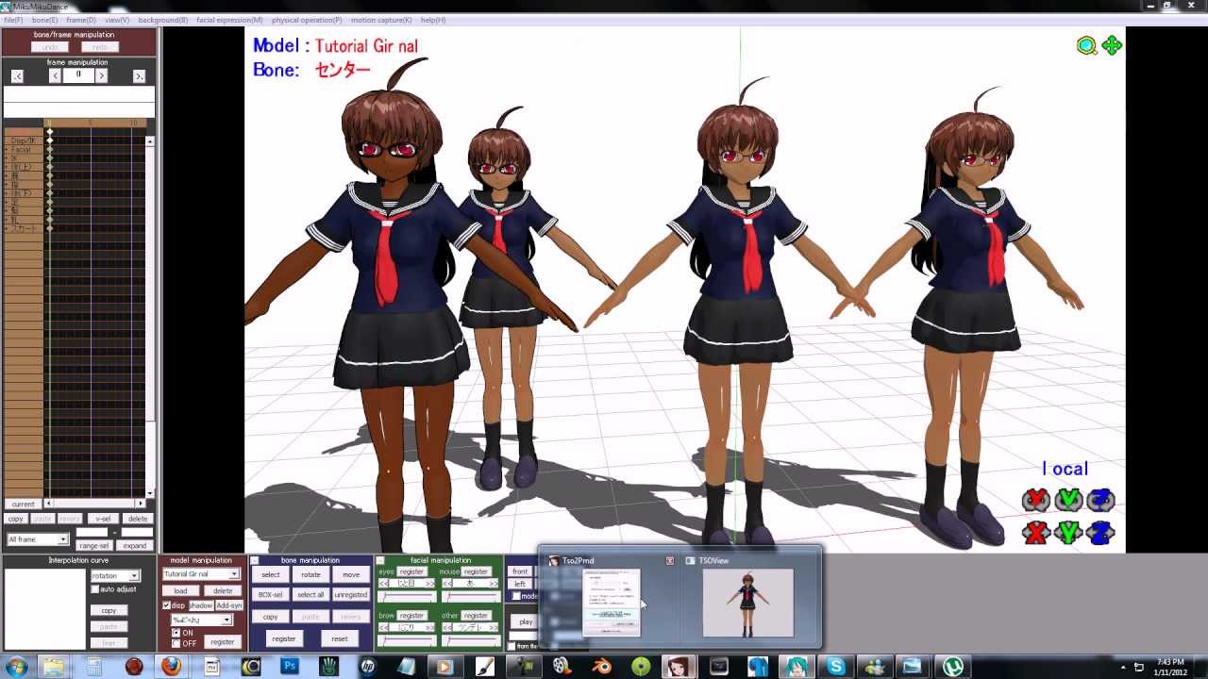Open Blender from the taskbar
The image size is (1208, 679).
pos(601,667)
